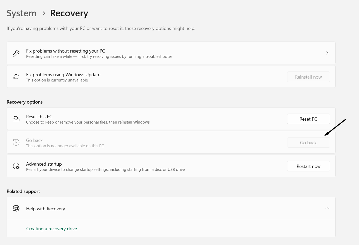Click the Reset this PC icon
This screenshot has width=359, height=245.
point(16,119)
